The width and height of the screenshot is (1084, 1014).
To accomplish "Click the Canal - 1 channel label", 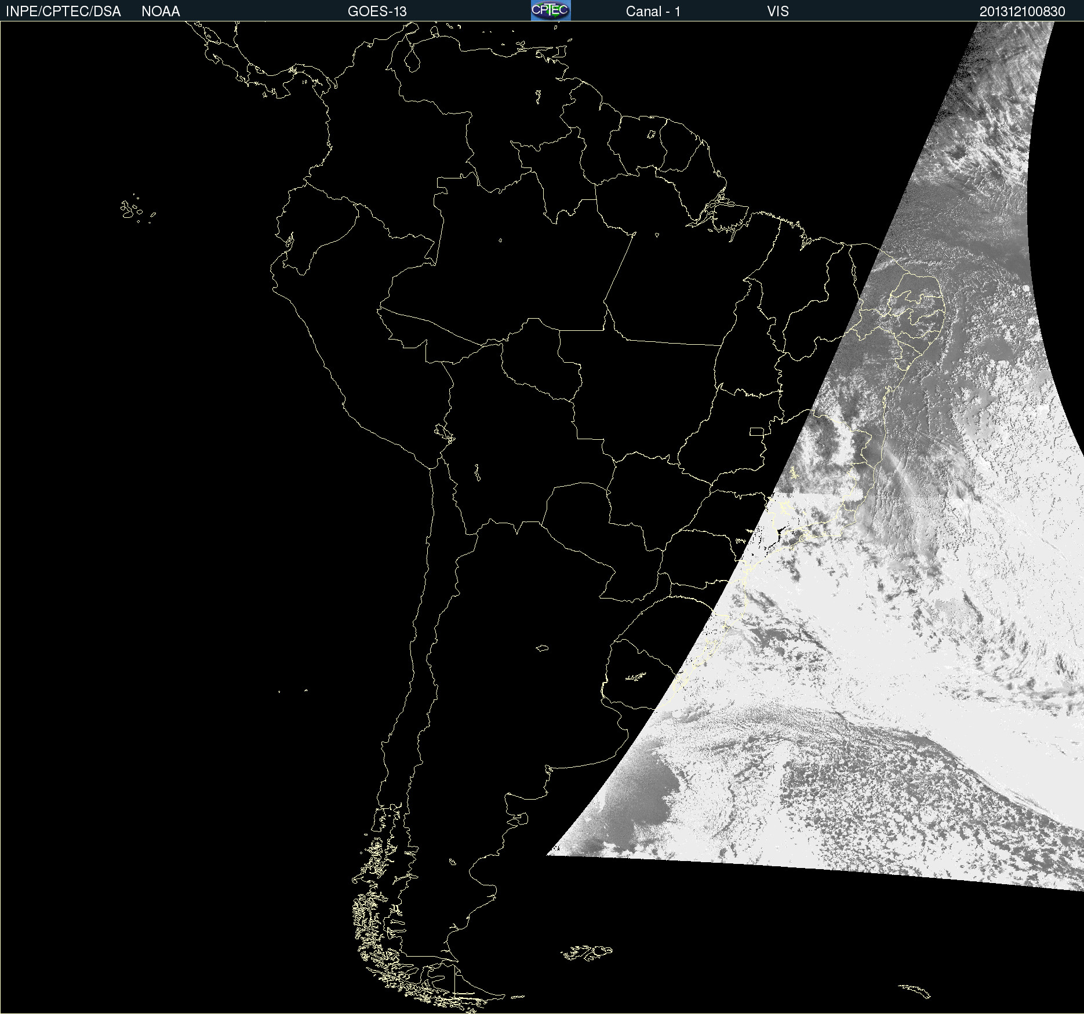I will click(x=653, y=12).
